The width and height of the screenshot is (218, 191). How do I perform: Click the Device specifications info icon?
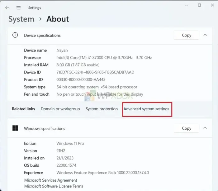pyautogui.click(x=15, y=35)
